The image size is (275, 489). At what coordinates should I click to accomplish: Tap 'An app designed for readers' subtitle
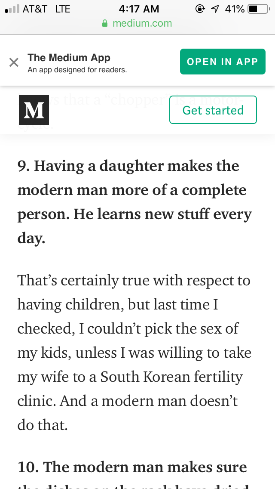pyautogui.click(x=77, y=70)
